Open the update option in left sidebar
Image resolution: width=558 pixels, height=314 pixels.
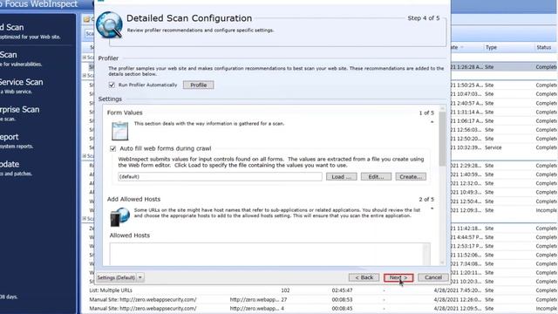pos(16,167)
